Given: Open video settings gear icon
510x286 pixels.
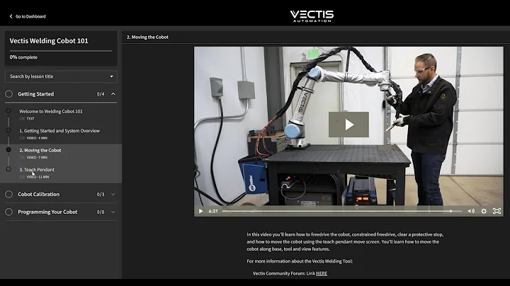Looking at the screenshot, I should [484, 211].
